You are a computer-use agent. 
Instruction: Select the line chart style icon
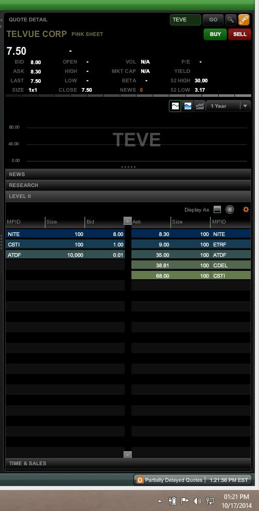coord(175,106)
